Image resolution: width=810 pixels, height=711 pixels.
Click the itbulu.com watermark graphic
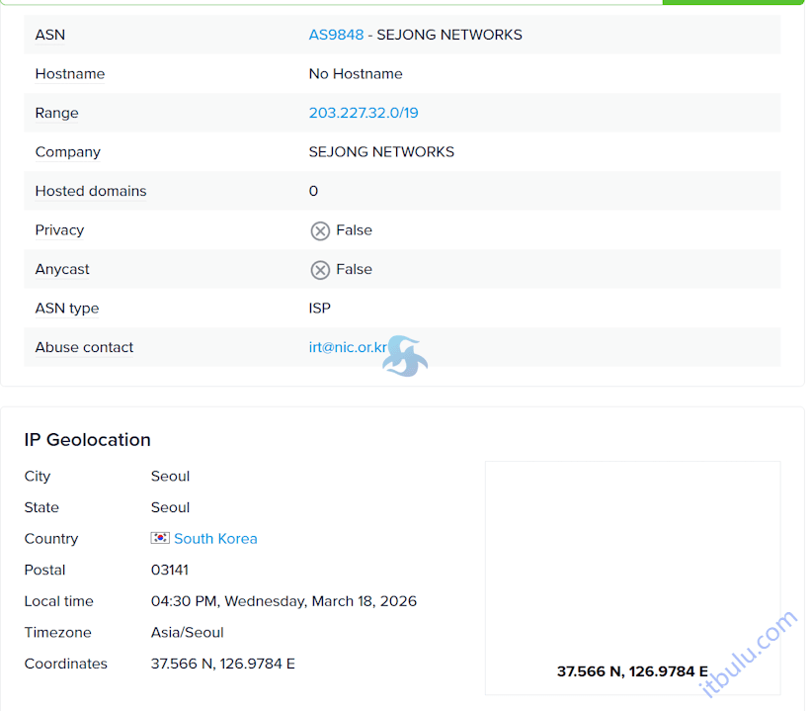[x=751, y=653]
